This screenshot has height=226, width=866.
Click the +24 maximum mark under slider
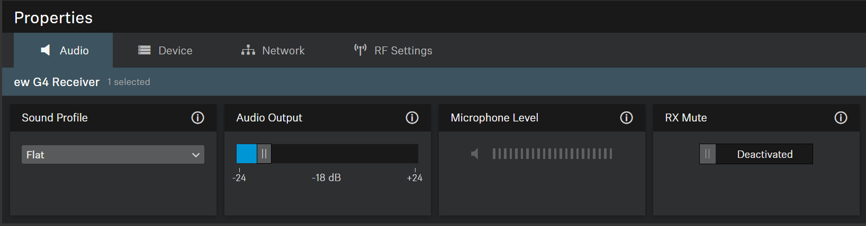414,178
